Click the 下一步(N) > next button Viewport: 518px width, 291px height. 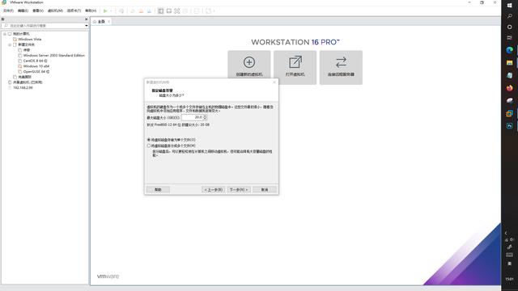tap(239, 190)
